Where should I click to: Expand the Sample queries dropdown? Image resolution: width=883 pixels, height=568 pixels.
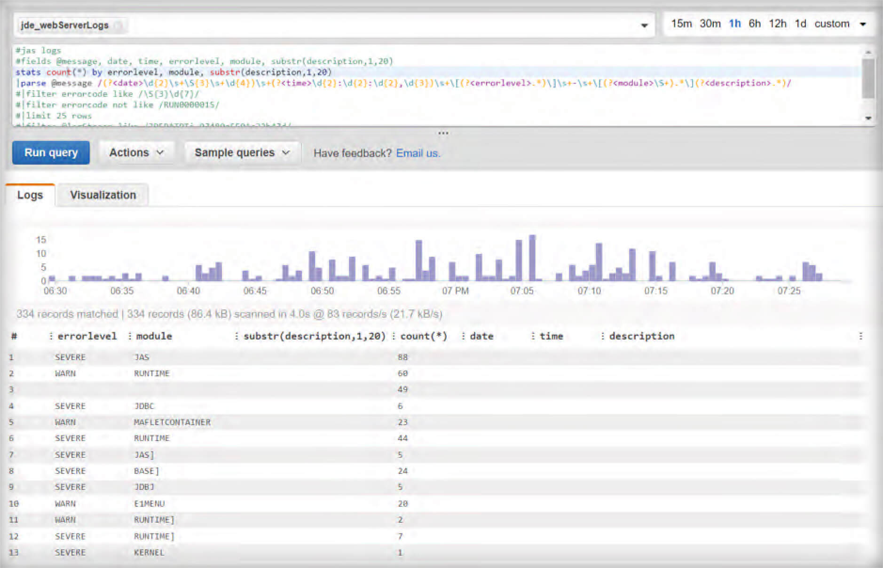[x=242, y=153]
